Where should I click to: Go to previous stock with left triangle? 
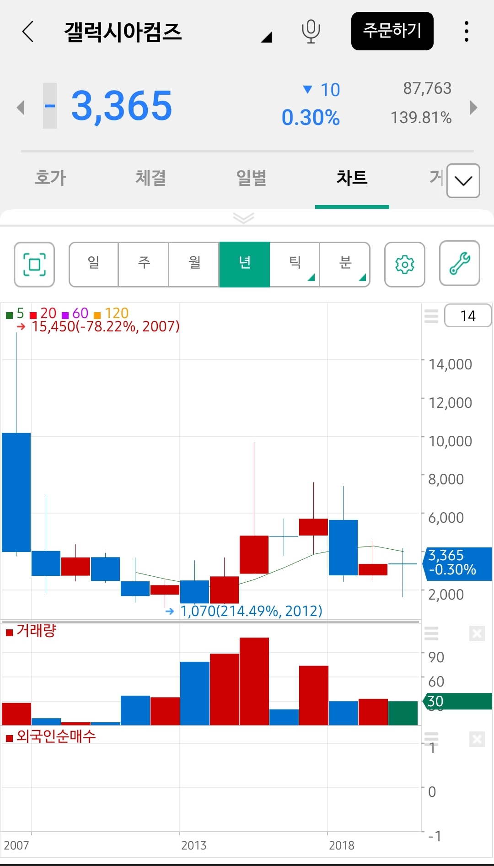(x=20, y=108)
